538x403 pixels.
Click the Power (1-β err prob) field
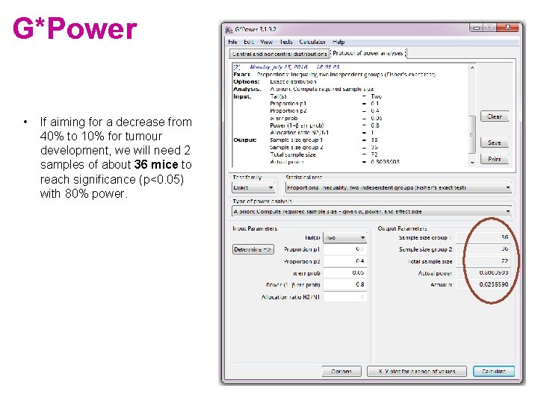click(x=344, y=284)
